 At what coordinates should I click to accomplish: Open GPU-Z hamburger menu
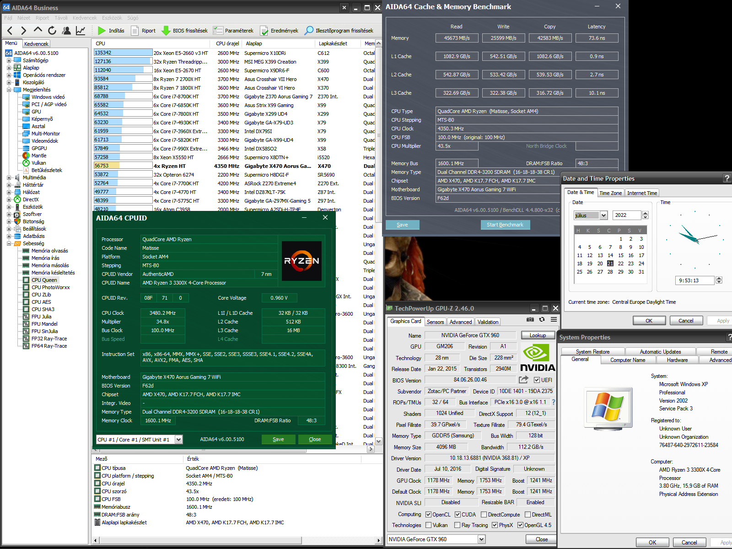[x=554, y=319]
